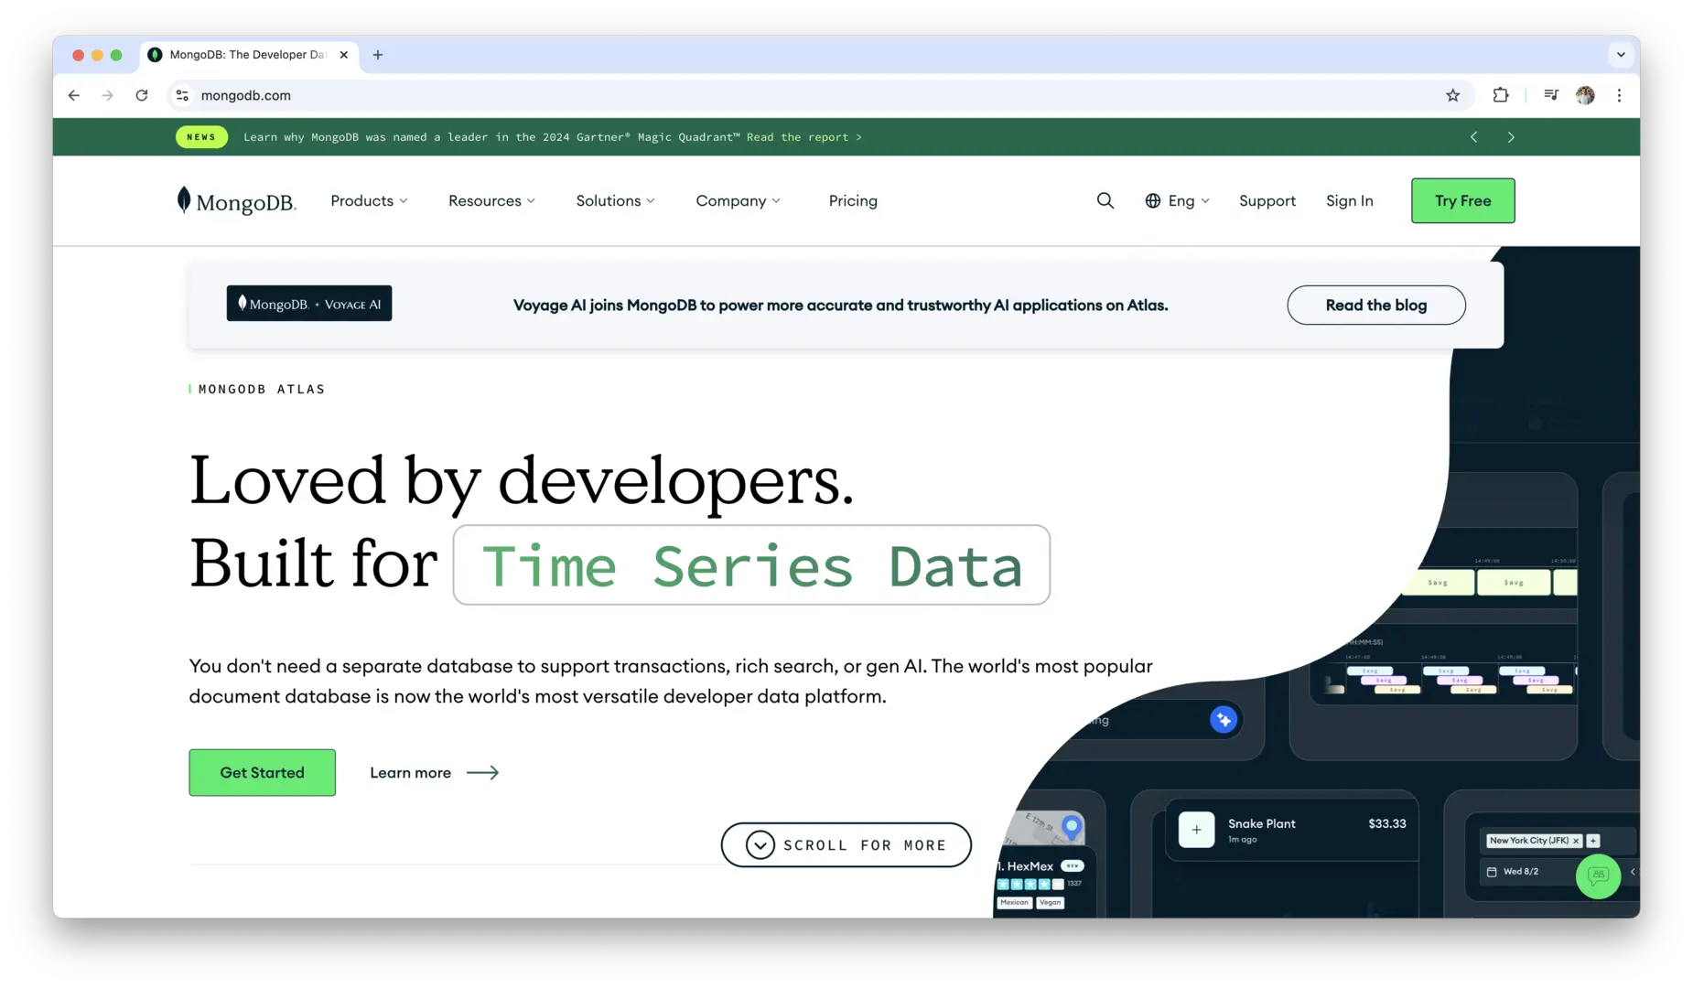This screenshot has width=1693, height=988.
Task: Click the Get Started button
Action: click(262, 773)
